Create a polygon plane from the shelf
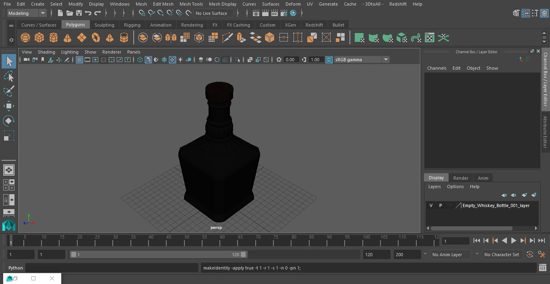 (82, 38)
